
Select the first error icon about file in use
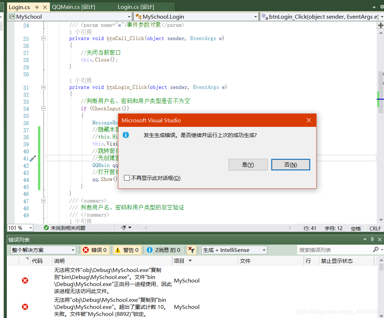[x=25, y=280]
